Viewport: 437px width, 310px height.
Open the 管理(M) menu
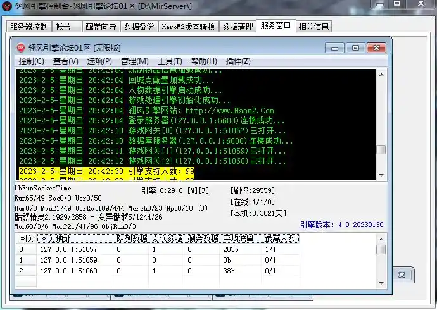pyautogui.click(x=135, y=61)
